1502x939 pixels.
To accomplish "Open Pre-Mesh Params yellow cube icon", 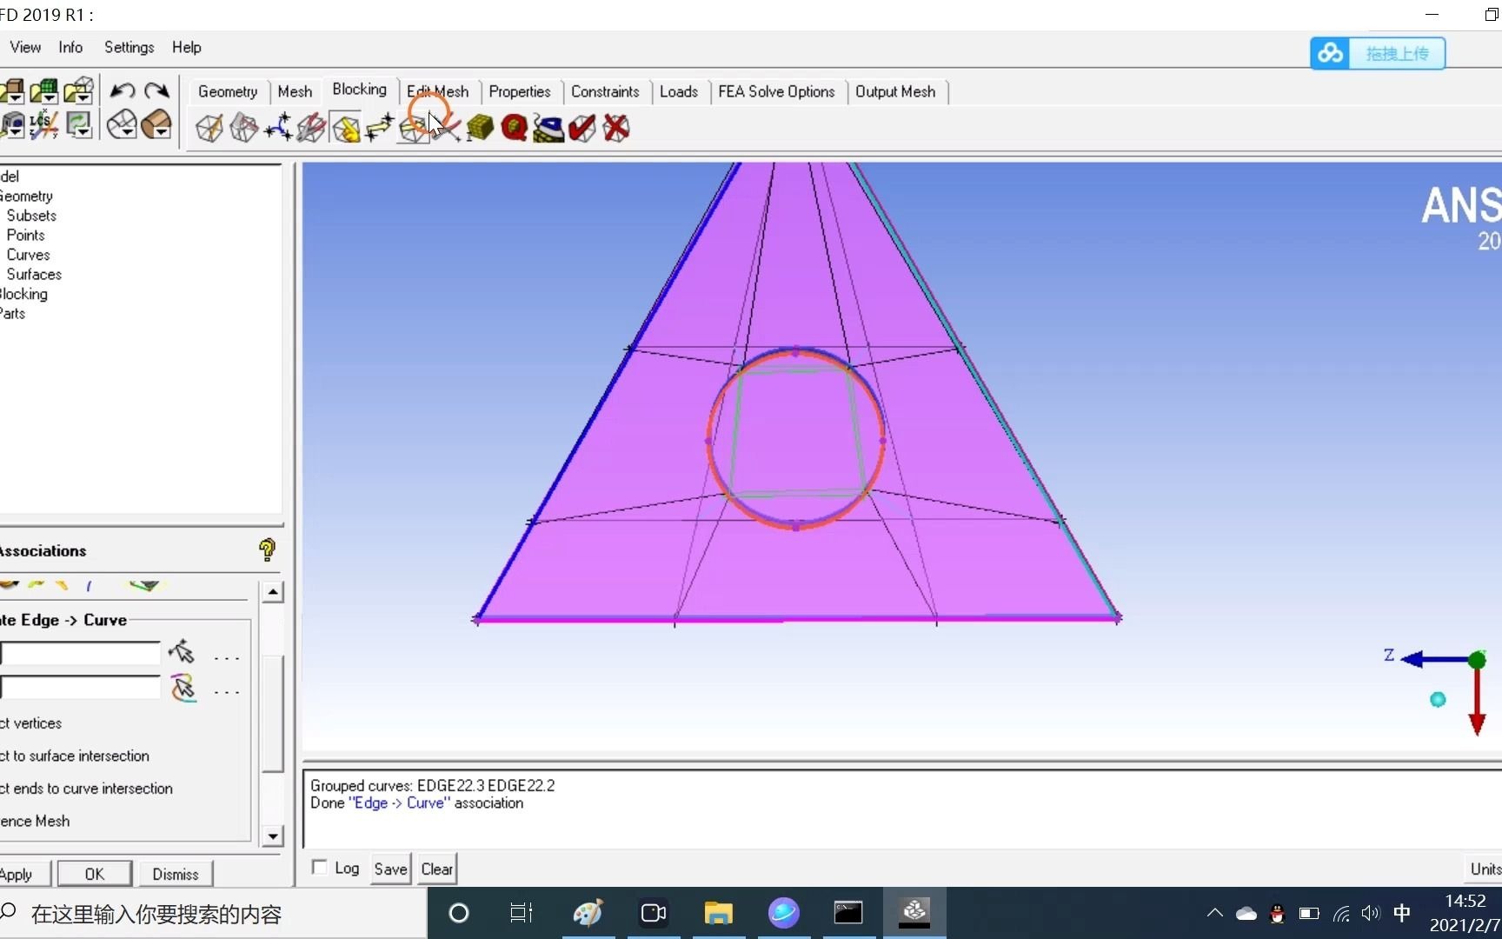I will click(480, 128).
